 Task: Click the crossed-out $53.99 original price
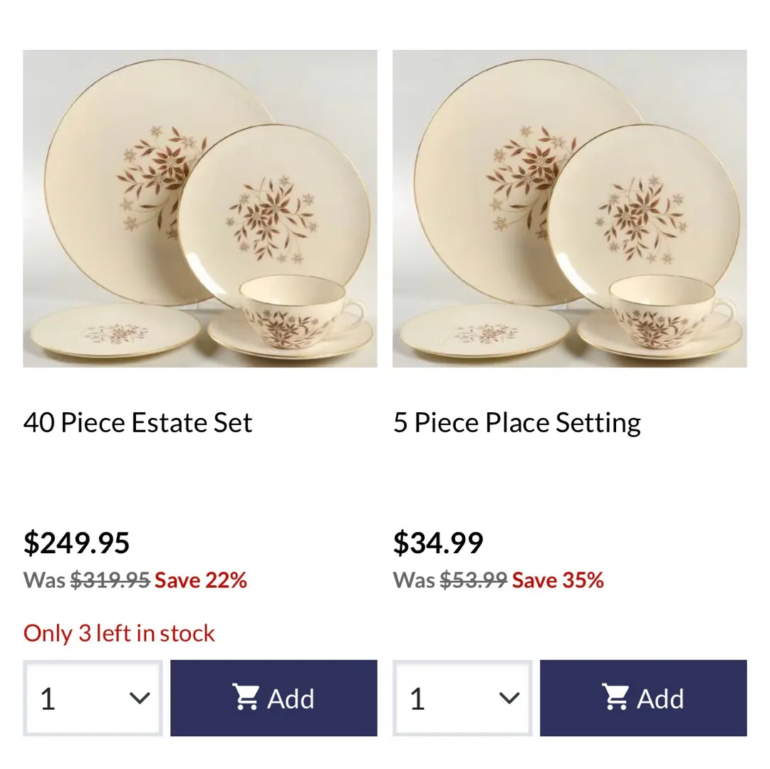click(473, 580)
